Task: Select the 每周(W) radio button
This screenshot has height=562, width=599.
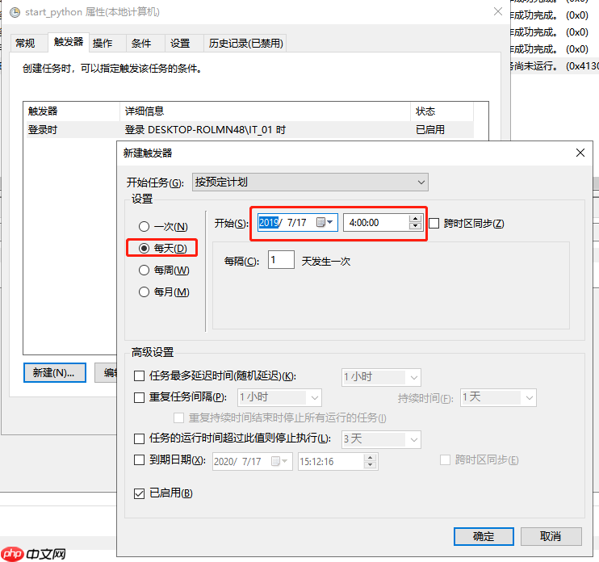Action: point(144,271)
